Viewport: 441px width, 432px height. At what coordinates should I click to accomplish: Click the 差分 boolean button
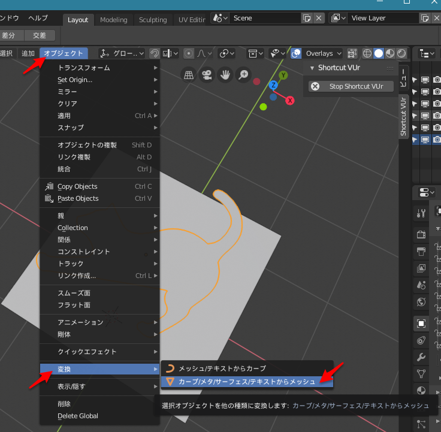click(11, 35)
